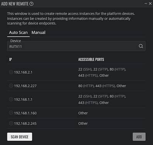Minimize the Add New Remote window
Viewport: 153px width, 145px height.
point(146,3)
